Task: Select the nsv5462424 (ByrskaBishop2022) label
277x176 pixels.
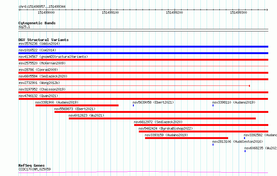Action: coord(166,128)
